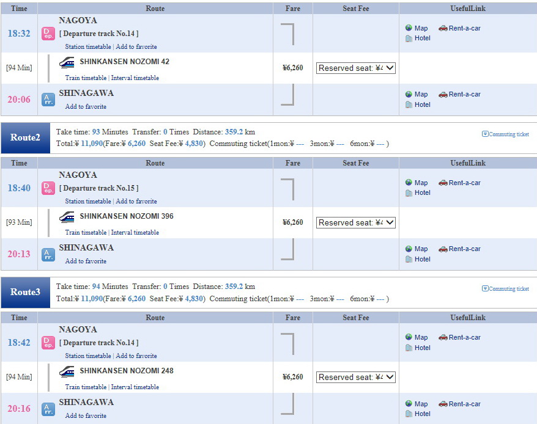Click the Nozomi 42 shinkansen train icon
This screenshot has height=424, width=537.
tap(67, 62)
